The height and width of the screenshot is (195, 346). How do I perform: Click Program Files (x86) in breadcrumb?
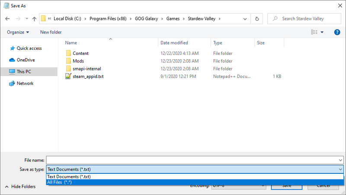click(108, 19)
